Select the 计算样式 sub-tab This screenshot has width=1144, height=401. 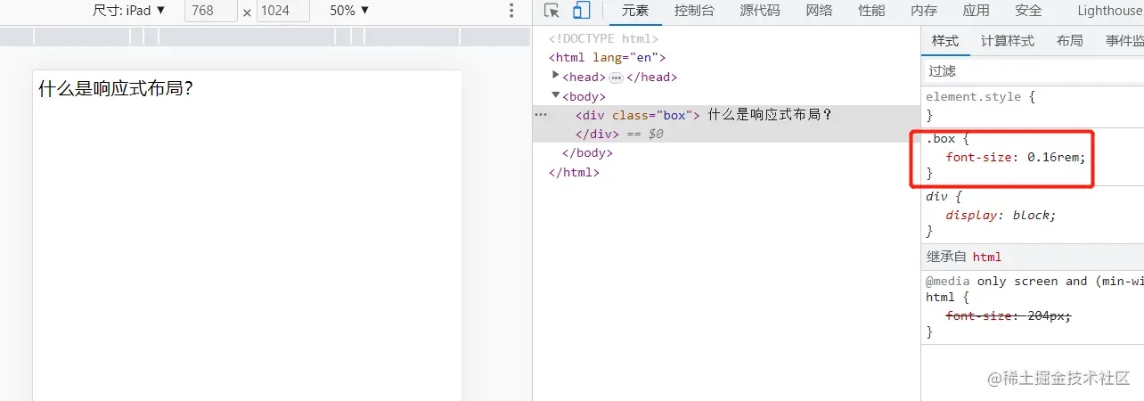coord(1008,41)
